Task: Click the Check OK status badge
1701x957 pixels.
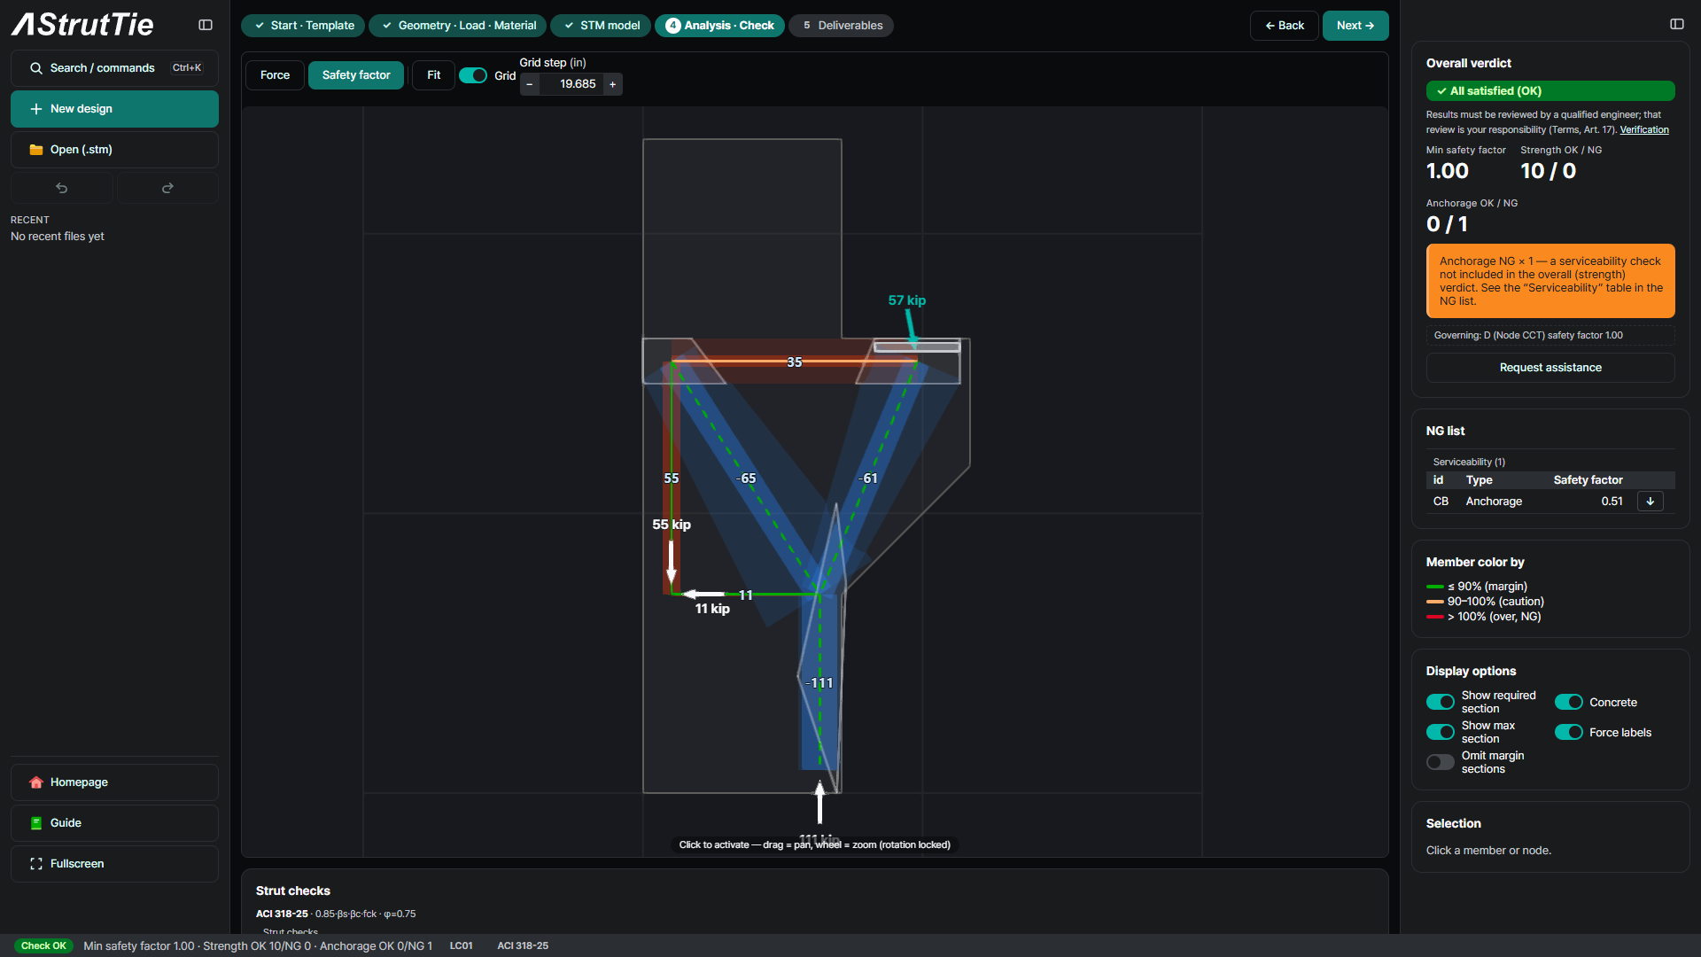Action: pyautogui.click(x=43, y=945)
